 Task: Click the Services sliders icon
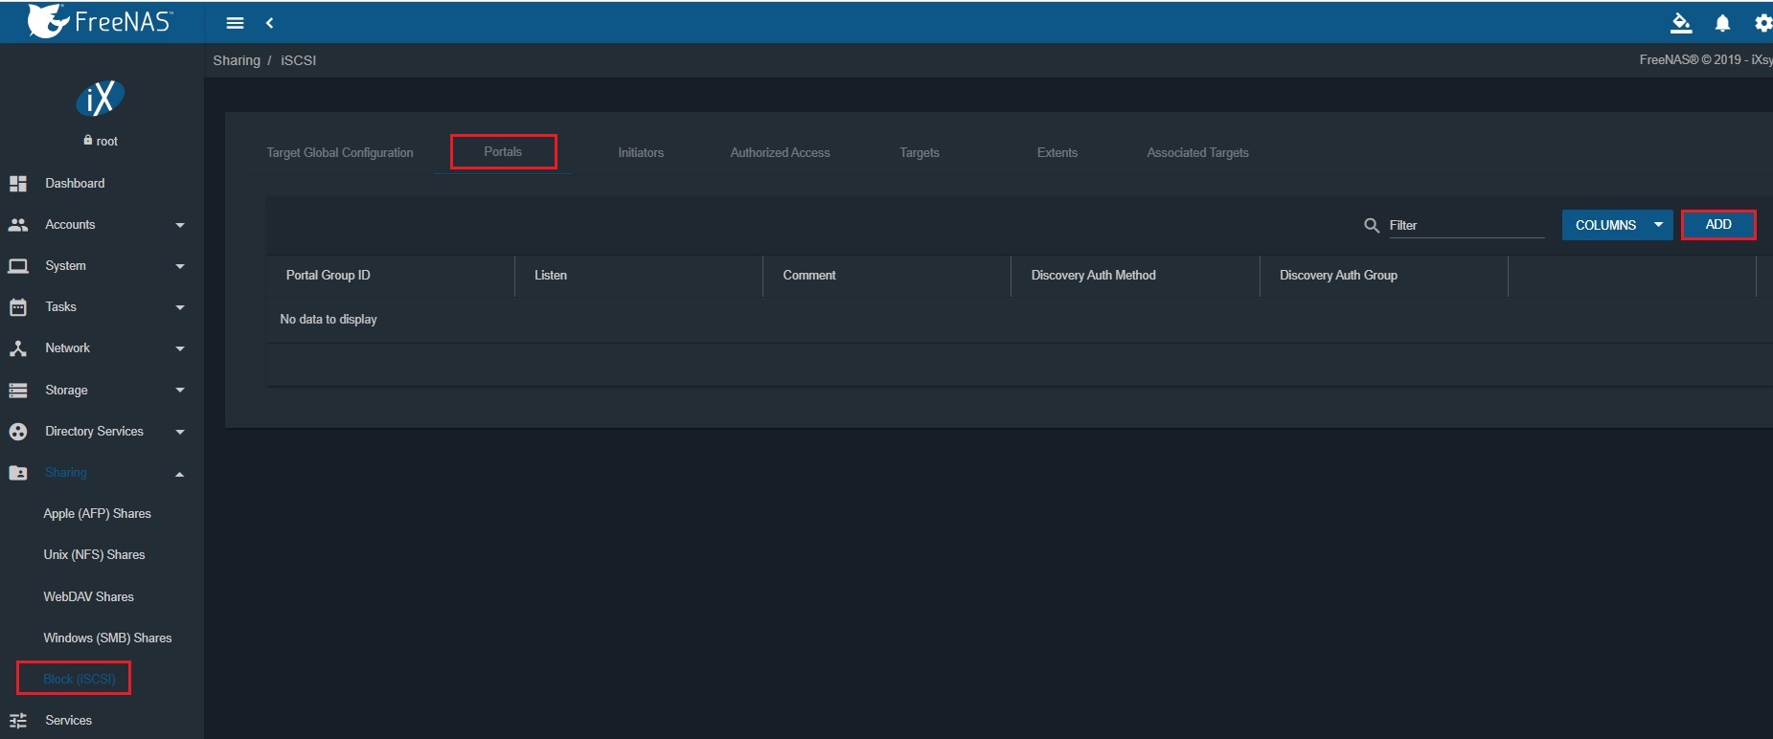[18, 721]
